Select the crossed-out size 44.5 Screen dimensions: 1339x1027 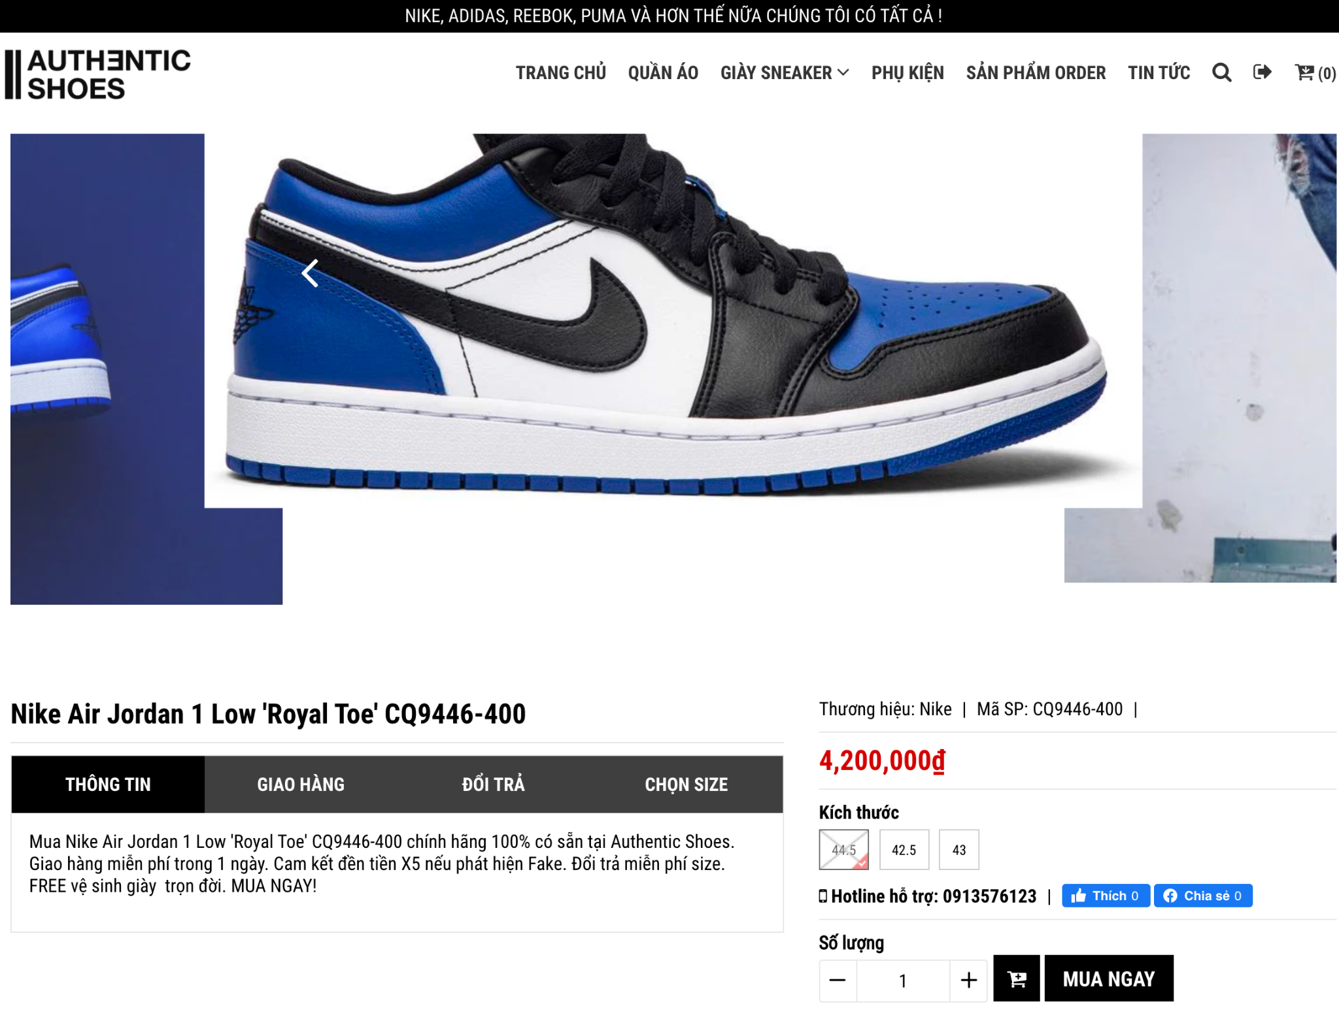point(843,850)
